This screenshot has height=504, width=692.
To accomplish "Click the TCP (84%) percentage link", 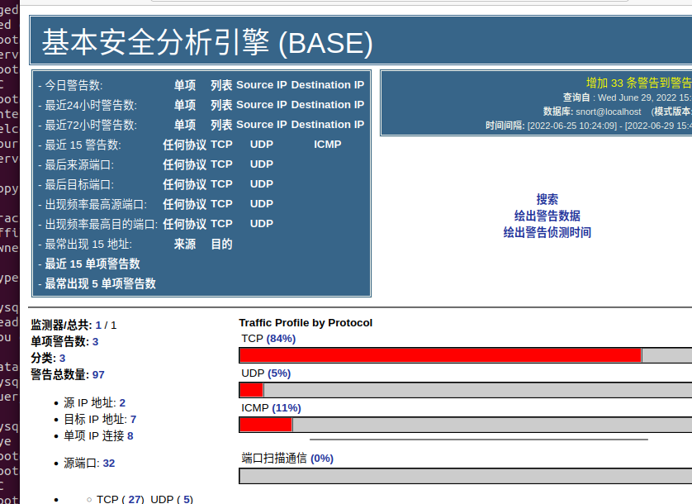I will [x=281, y=339].
